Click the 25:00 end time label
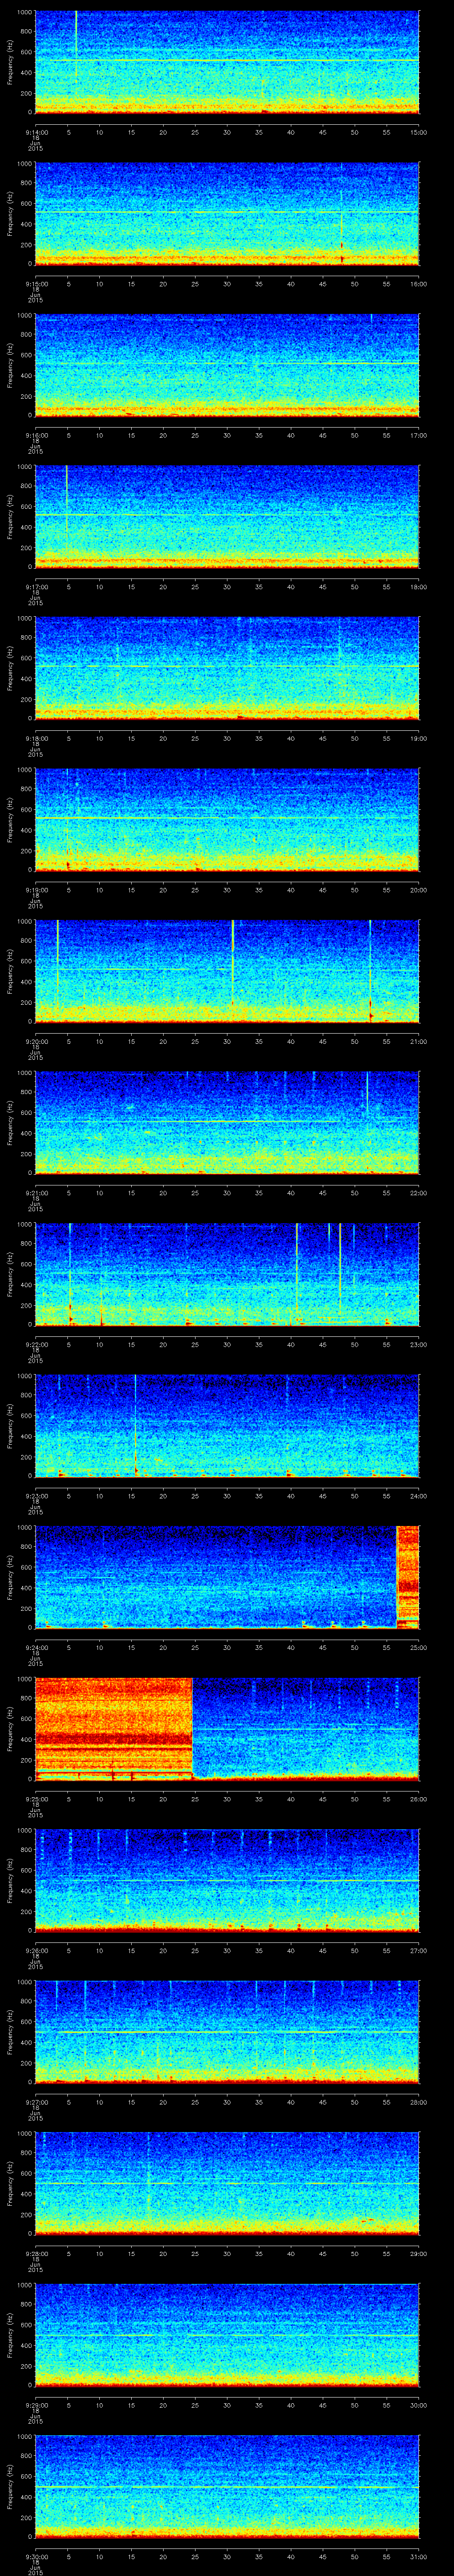This screenshot has width=454, height=2576. 419,1647
